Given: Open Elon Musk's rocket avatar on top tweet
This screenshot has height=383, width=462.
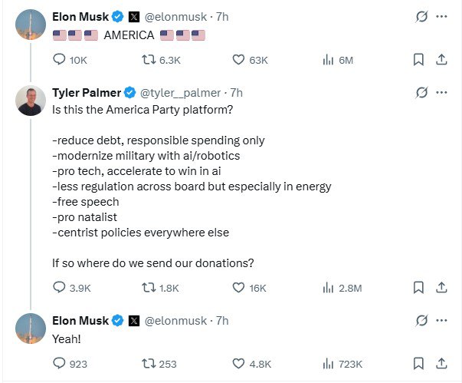Looking at the screenshot, I should coord(31,25).
